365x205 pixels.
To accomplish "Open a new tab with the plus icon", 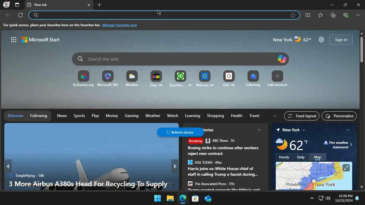I will 99,5.
